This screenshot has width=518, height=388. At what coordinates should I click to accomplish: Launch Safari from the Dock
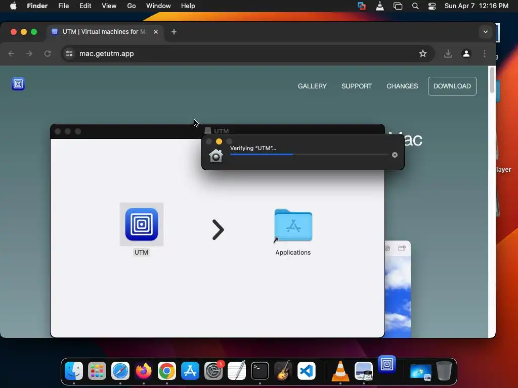coord(120,371)
